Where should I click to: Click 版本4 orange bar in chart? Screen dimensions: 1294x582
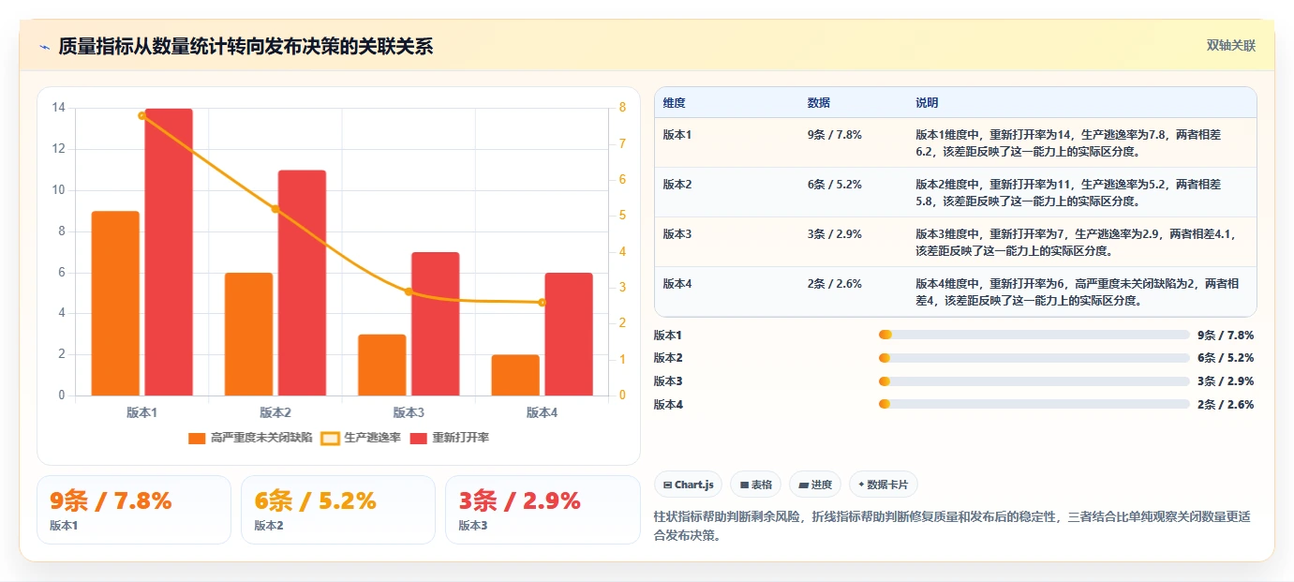515,375
